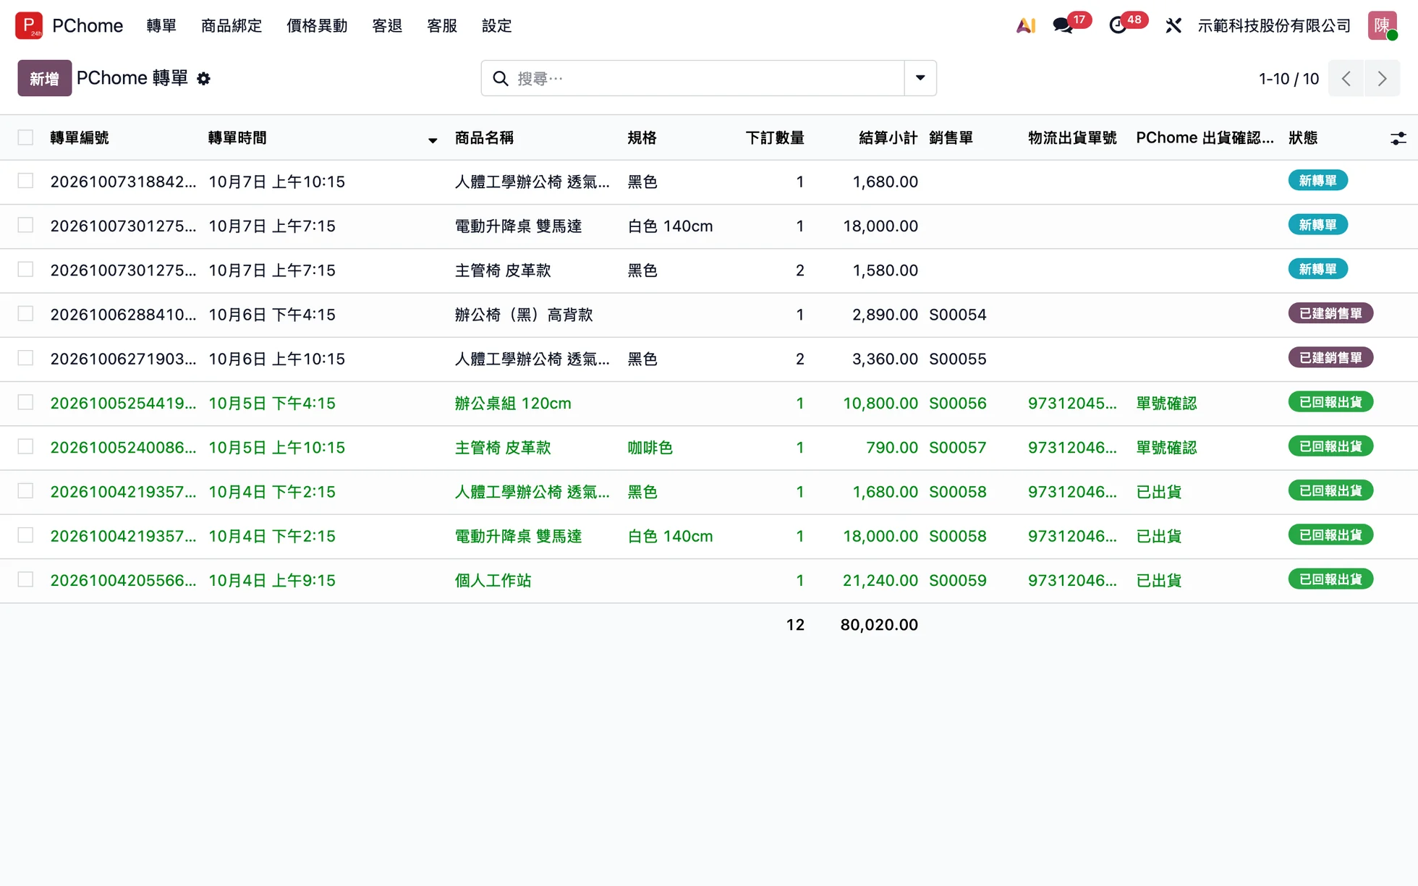Sort by PChome 出貨確認 column header
This screenshot has width=1418, height=886.
pyautogui.click(x=1205, y=137)
